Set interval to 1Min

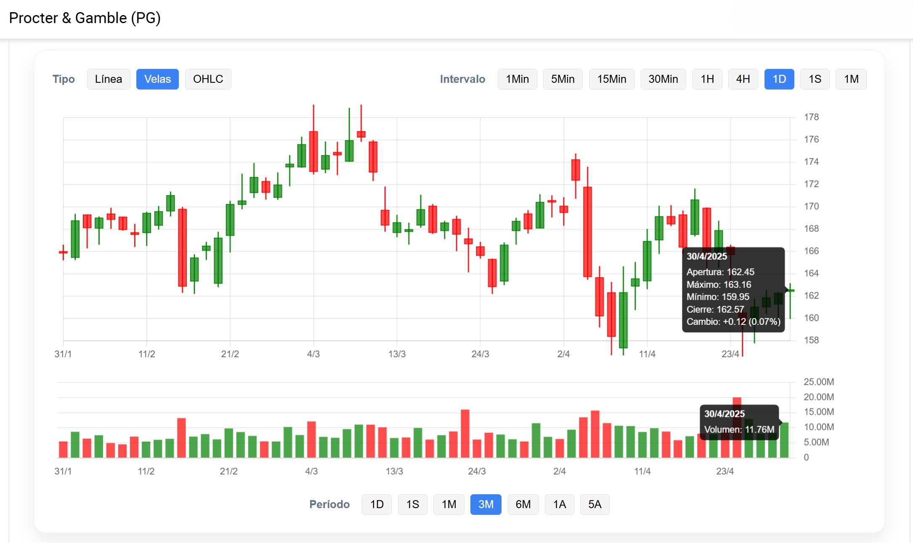coord(517,79)
